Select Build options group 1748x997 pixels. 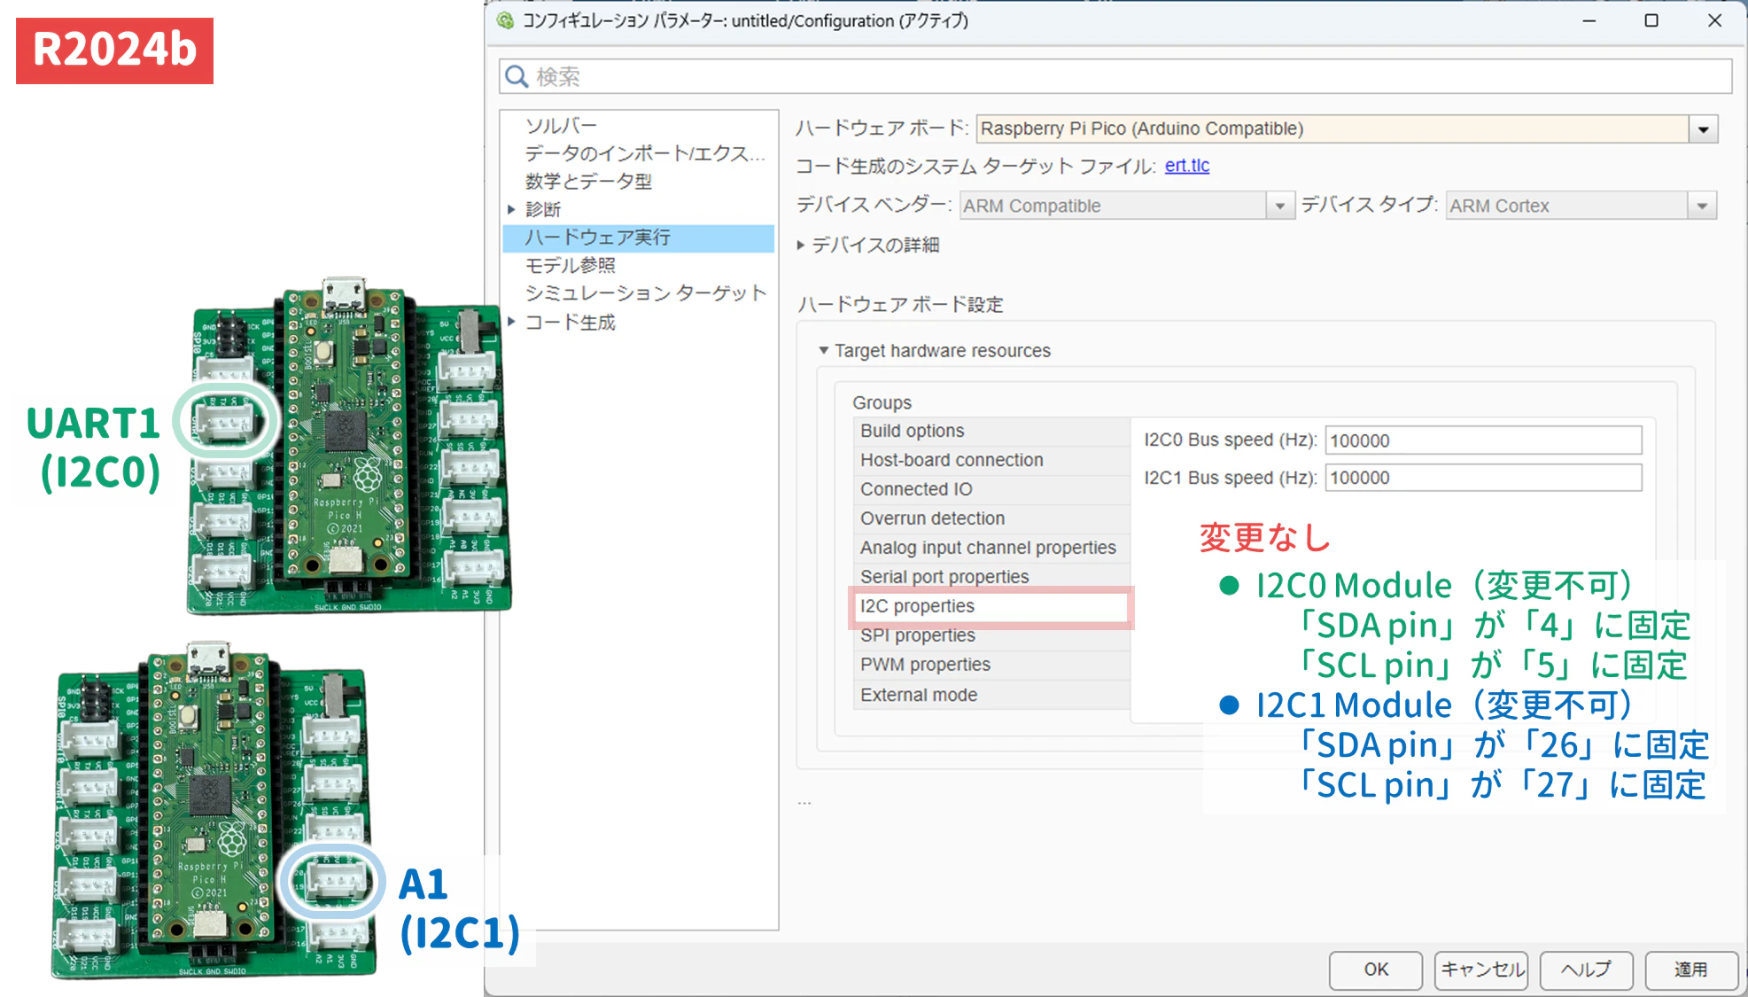tap(991, 431)
